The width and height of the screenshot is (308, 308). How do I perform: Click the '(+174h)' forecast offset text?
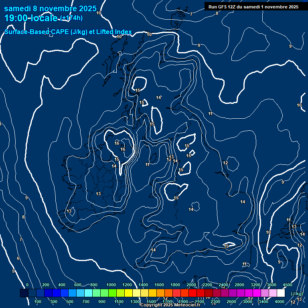tap(71, 18)
